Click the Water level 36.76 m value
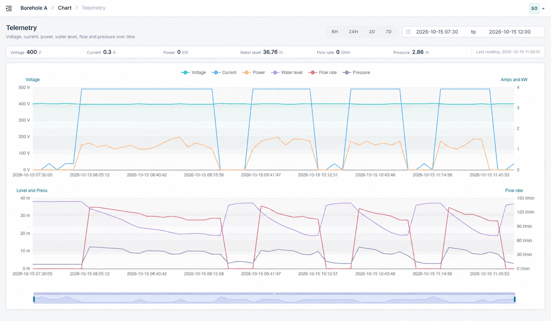Screen dimensions: 551x321 pos(261,52)
